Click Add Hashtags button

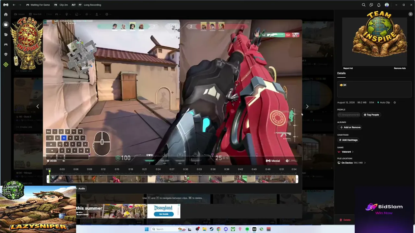point(348,140)
